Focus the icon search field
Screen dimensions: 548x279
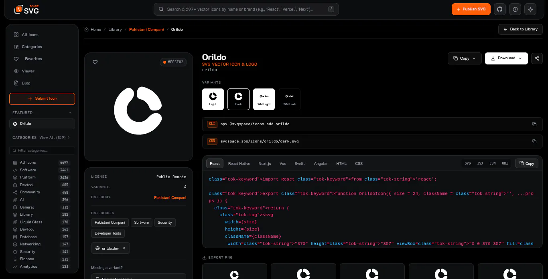click(x=246, y=9)
